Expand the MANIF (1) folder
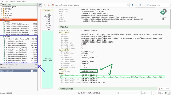The width and height of the screenshot is (171, 95). click(x=2, y=13)
